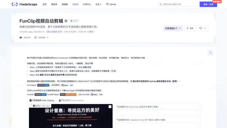227x128 pixels.
Task: Expand the 关联模型5个 dropdown
Action: coord(173,28)
